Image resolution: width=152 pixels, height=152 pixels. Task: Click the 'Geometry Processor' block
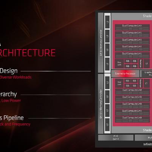click(125, 73)
